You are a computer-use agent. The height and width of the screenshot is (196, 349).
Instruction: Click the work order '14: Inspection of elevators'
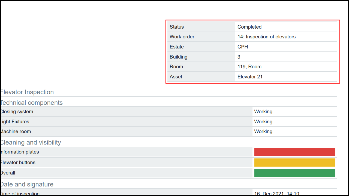click(x=266, y=37)
